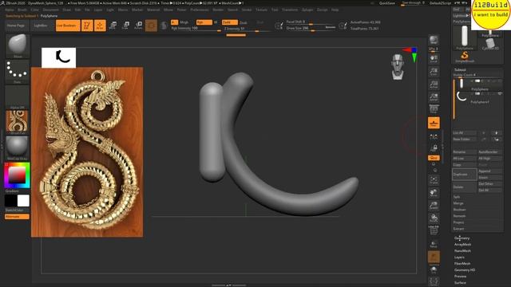This screenshot has width=511, height=287.
Task: Click the BPR render icon
Action: pos(434,41)
